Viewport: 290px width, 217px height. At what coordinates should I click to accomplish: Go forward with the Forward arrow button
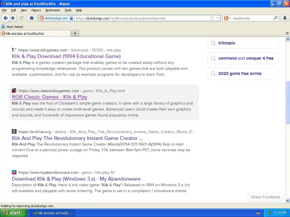13,18
